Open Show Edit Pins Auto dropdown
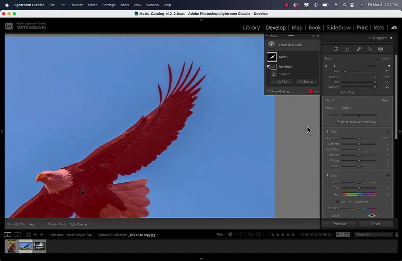The width and height of the screenshot is (402, 261). 35,225
